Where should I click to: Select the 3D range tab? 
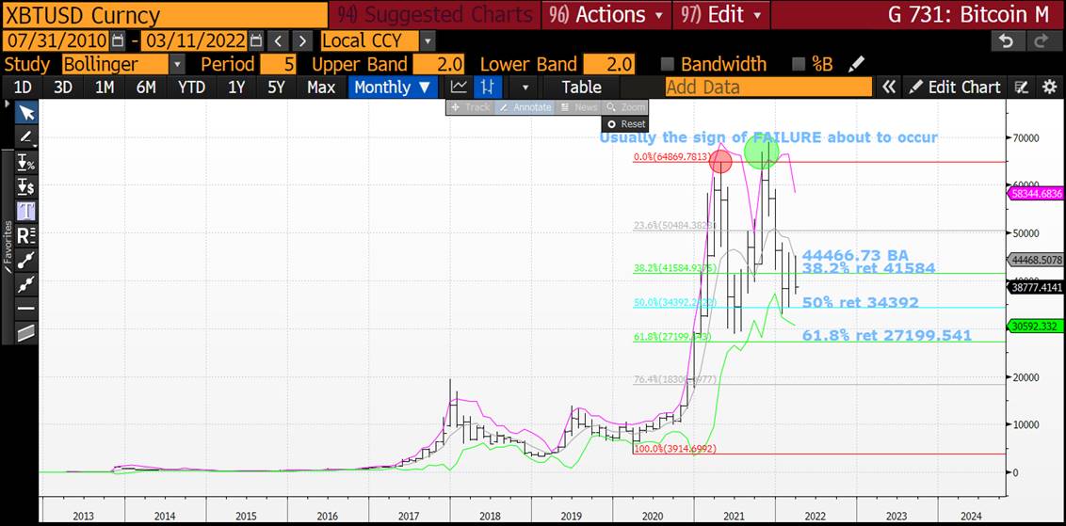point(63,87)
